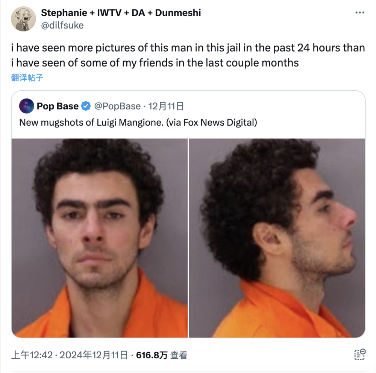
Task: Click the blue verified badge beside Pop Base
Action: click(86, 106)
